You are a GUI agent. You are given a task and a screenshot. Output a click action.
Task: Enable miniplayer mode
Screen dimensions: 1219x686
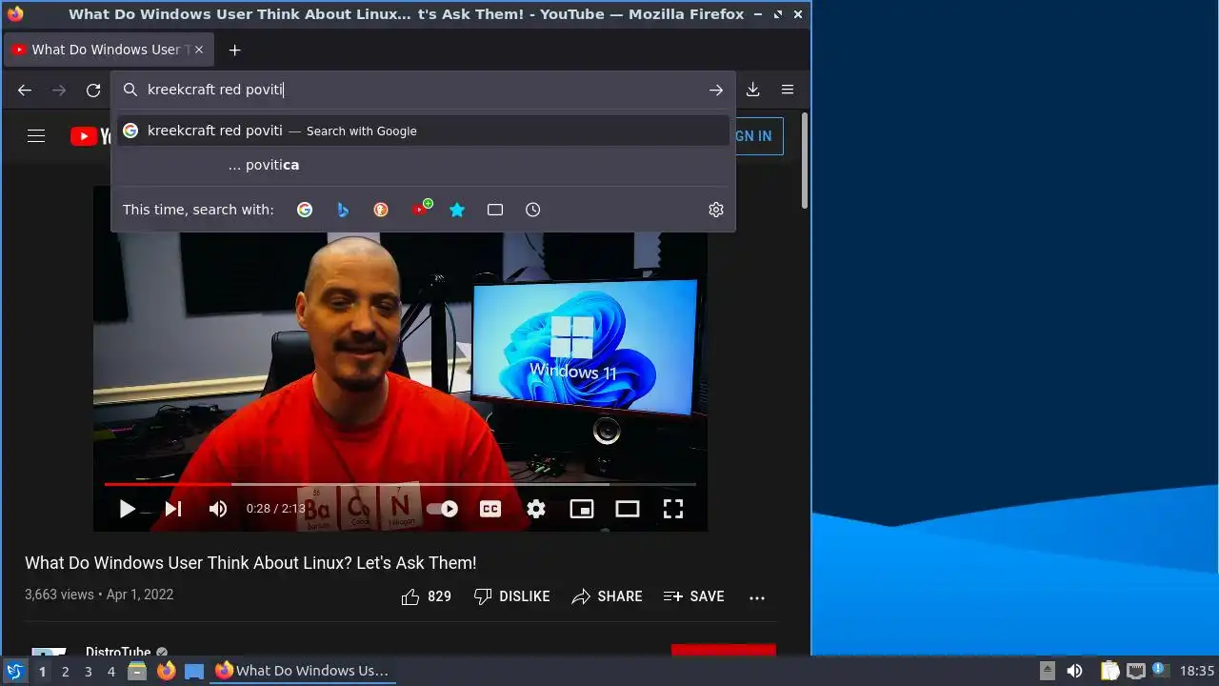582,509
